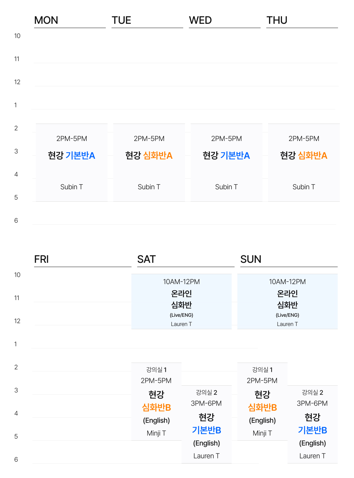The height and width of the screenshot is (478, 354).
Task: Click Lauren T name in Sunday online class
Action: point(287,324)
